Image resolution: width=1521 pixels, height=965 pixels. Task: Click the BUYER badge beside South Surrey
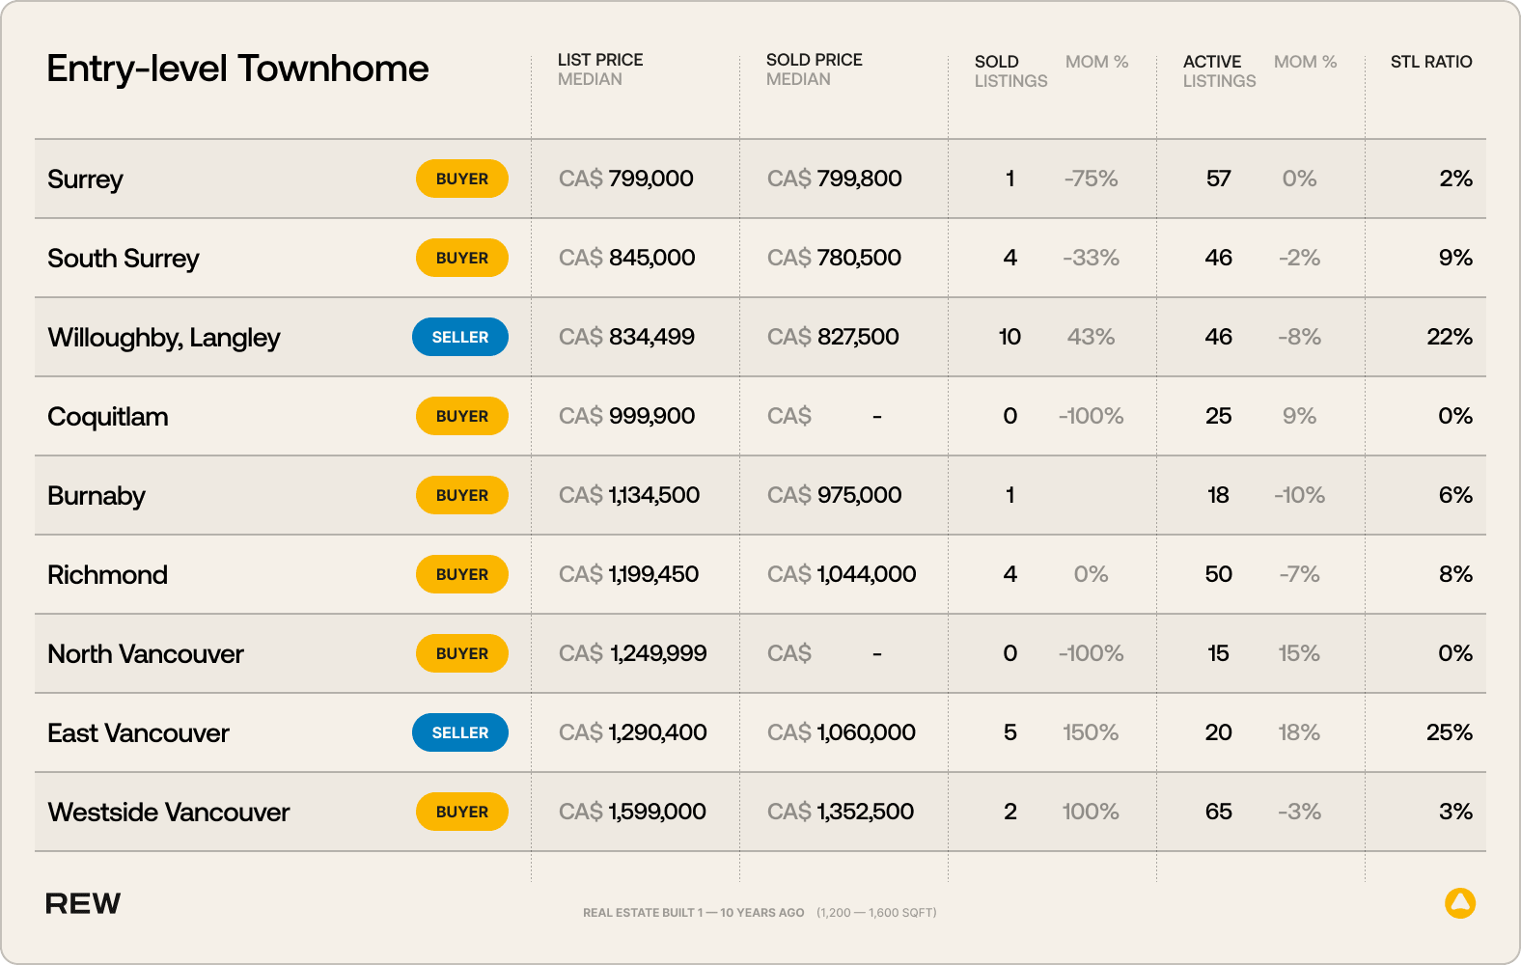pyautogui.click(x=462, y=258)
